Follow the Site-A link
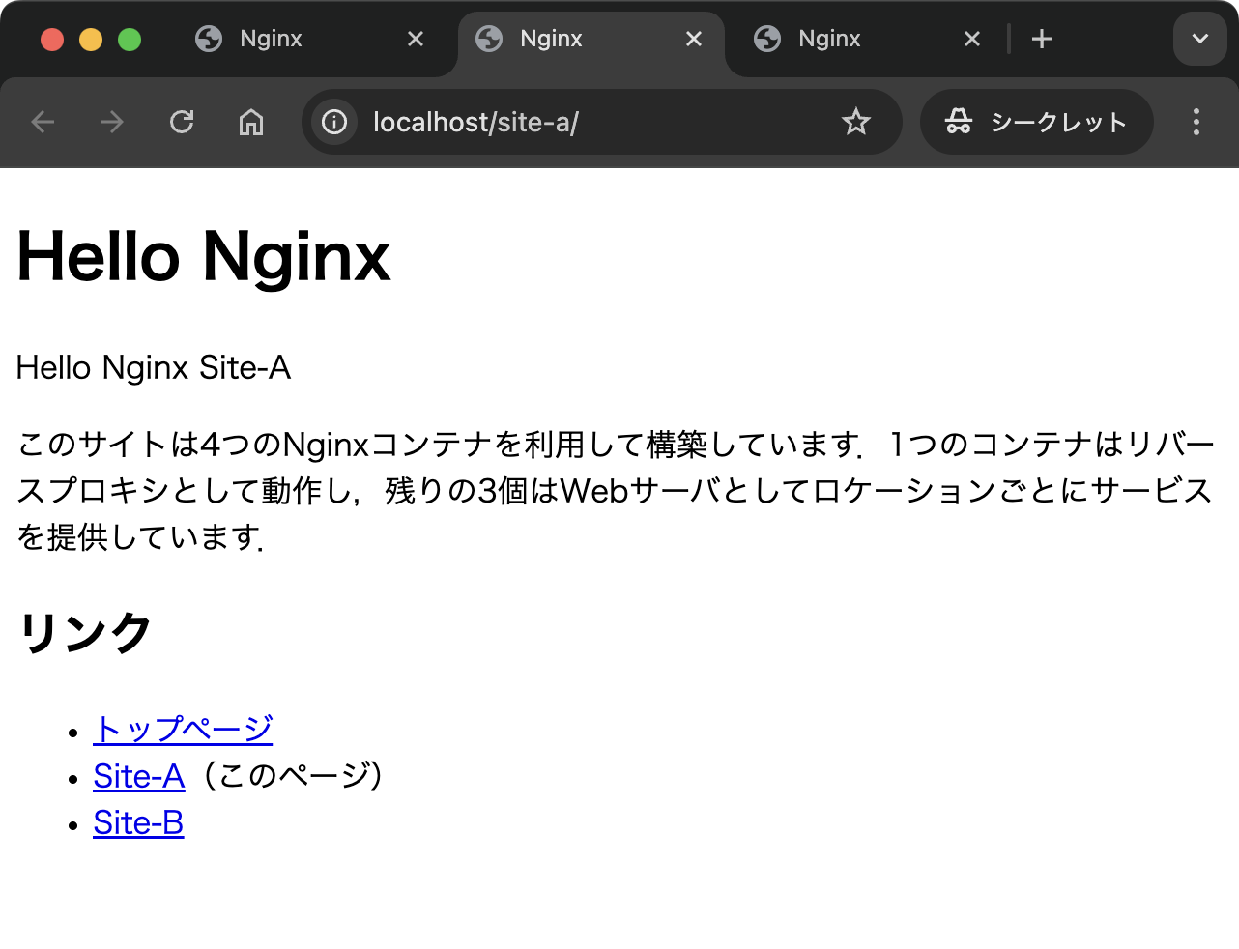Viewport: 1239px width, 949px height. point(138,776)
